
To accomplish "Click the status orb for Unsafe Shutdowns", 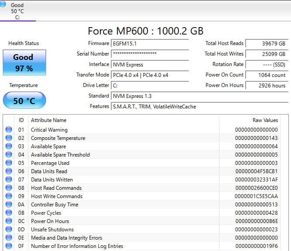I will pos(9,229).
